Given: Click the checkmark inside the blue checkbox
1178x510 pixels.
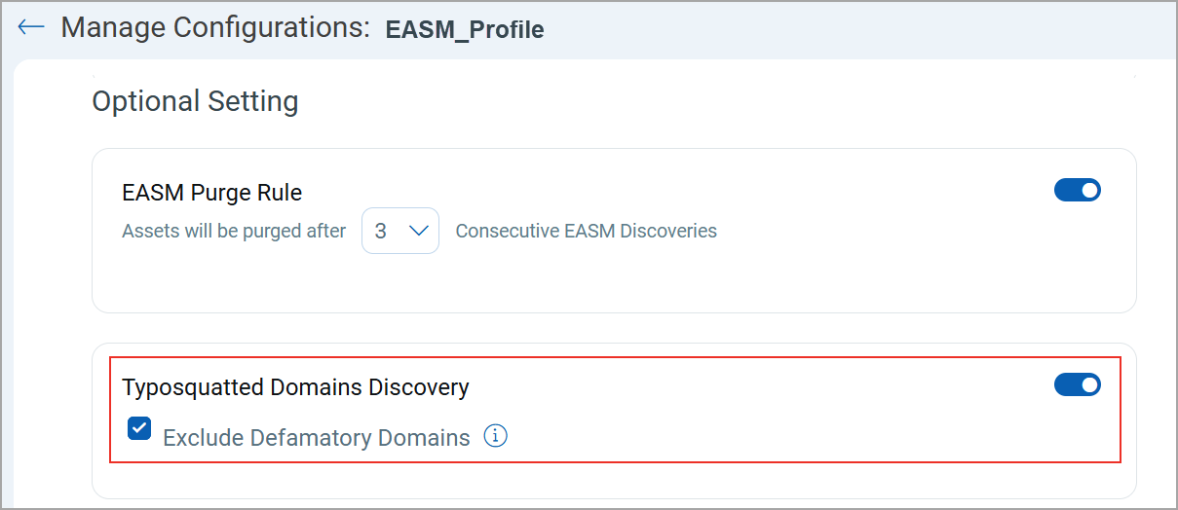Looking at the screenshot, I should pos(139,428).
